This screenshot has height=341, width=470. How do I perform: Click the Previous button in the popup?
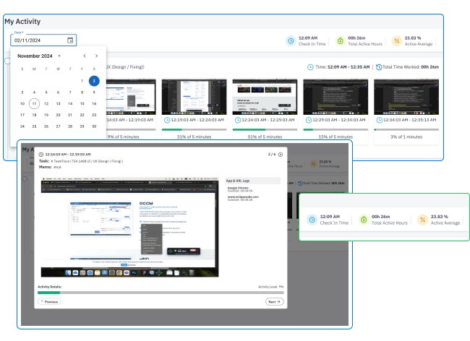click(50, 301)
